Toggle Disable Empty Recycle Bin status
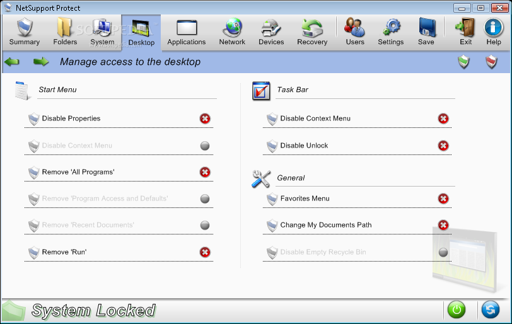This screenshot has width=512, height=324. (443, 252)
